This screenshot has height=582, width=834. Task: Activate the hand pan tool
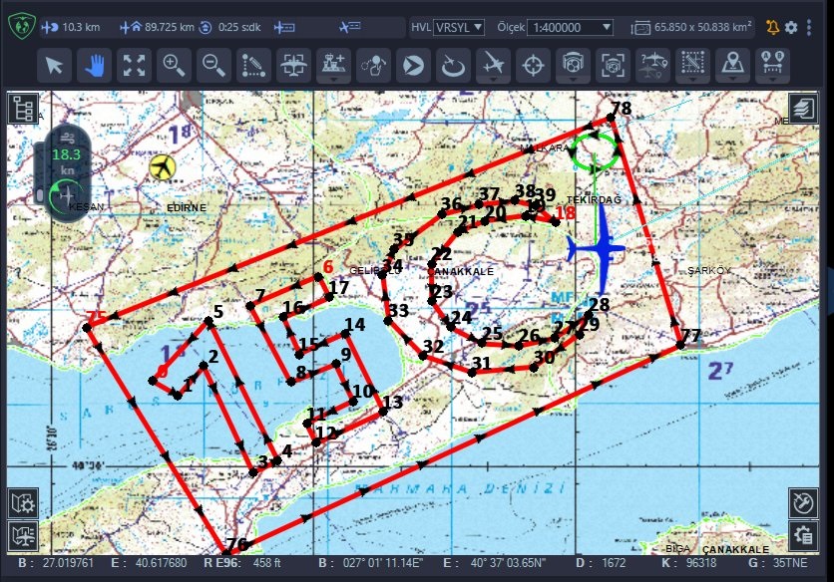coord(95,66)
